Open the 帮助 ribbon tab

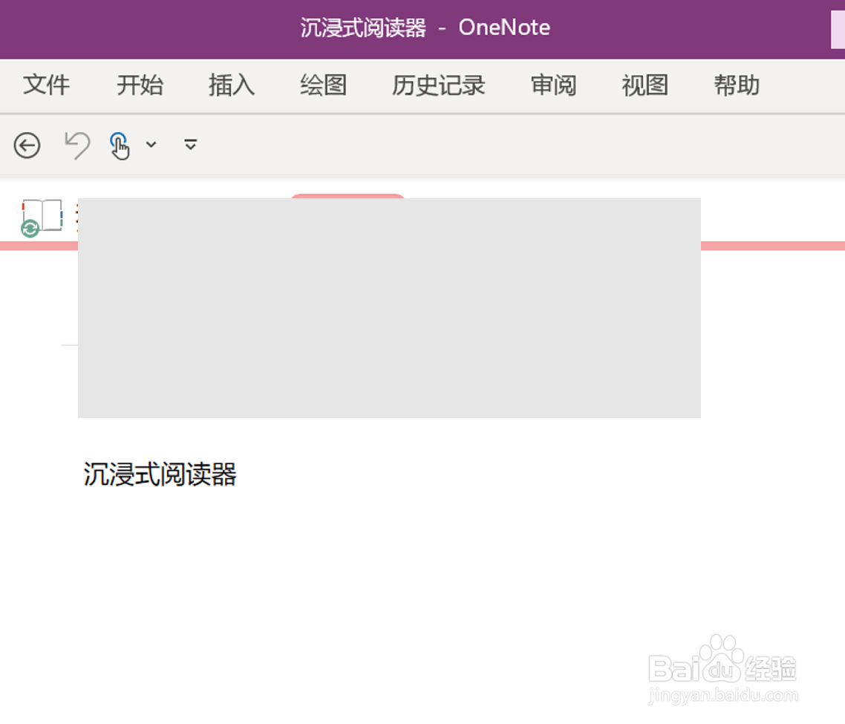(737, 85)
